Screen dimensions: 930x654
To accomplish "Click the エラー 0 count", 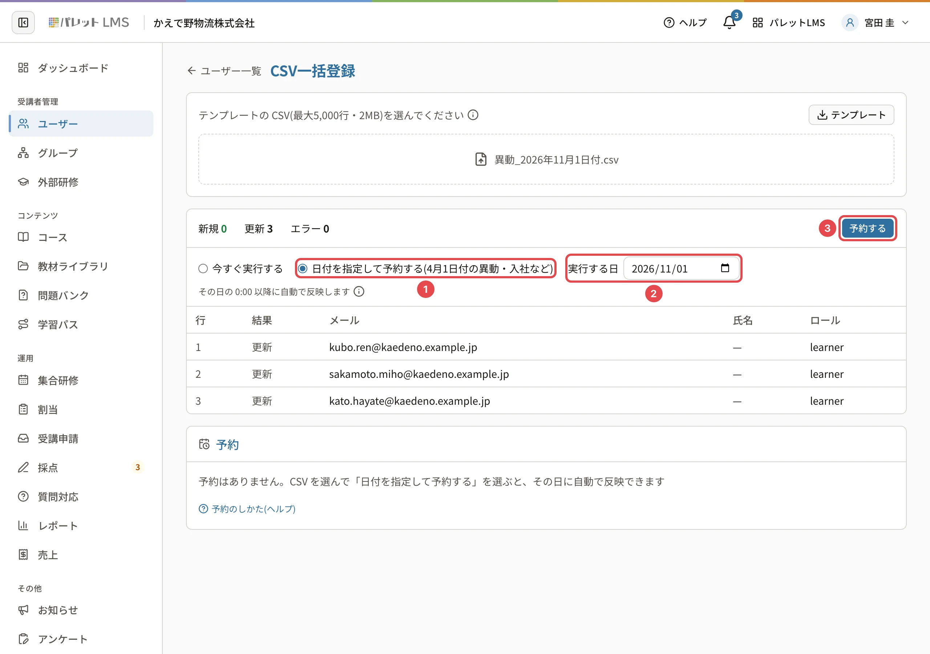I will [310, 229].
